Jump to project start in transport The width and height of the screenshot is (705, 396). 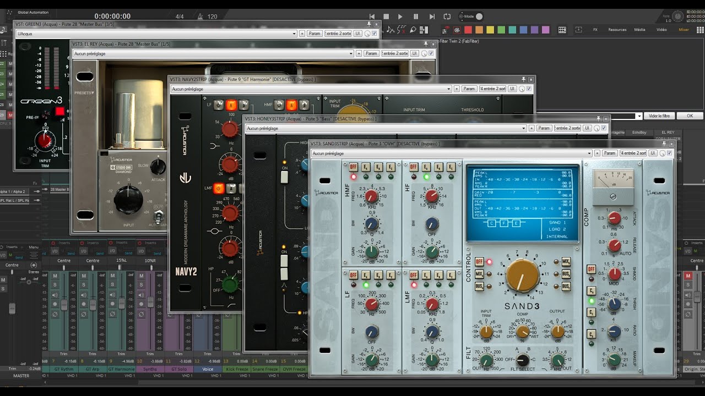[x=372, y=16]
